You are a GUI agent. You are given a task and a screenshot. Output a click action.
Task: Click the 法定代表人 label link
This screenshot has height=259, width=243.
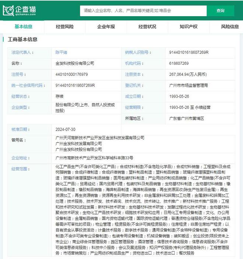tap(21, 52)
